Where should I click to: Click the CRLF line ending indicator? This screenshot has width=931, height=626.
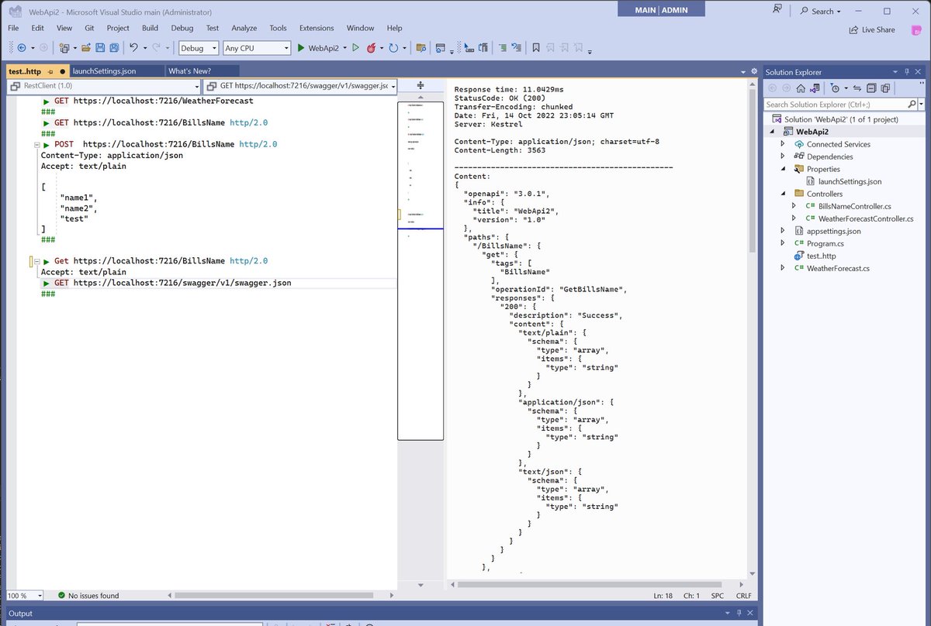point(744,595)
